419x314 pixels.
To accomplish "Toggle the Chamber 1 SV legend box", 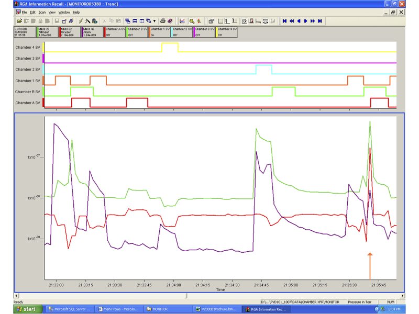I will [160, 32].
